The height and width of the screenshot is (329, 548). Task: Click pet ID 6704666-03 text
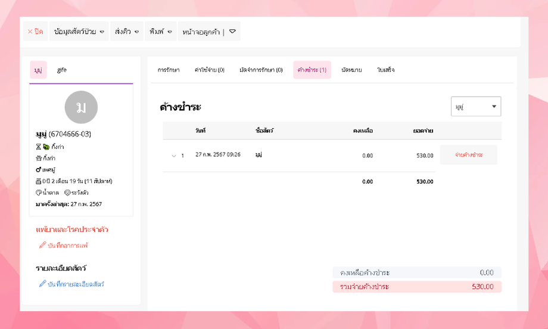pos(70,134)
